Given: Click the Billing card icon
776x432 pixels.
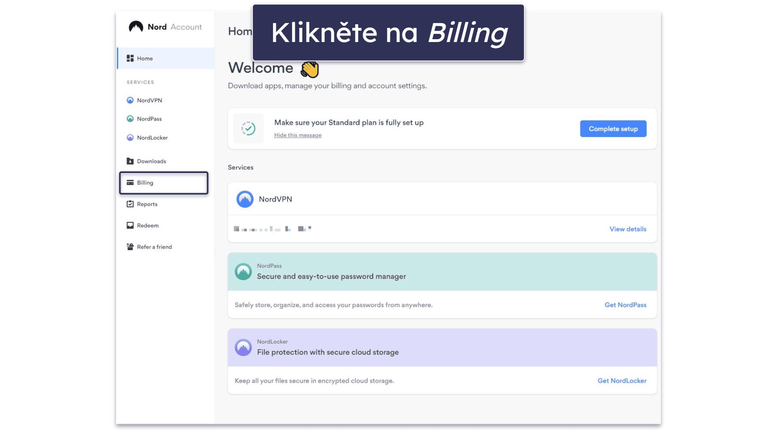Looking at the screenshot, I should [x=130, y=183].
